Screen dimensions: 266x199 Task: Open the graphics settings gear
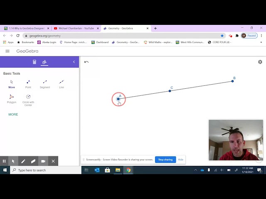(x=260, y=62)
